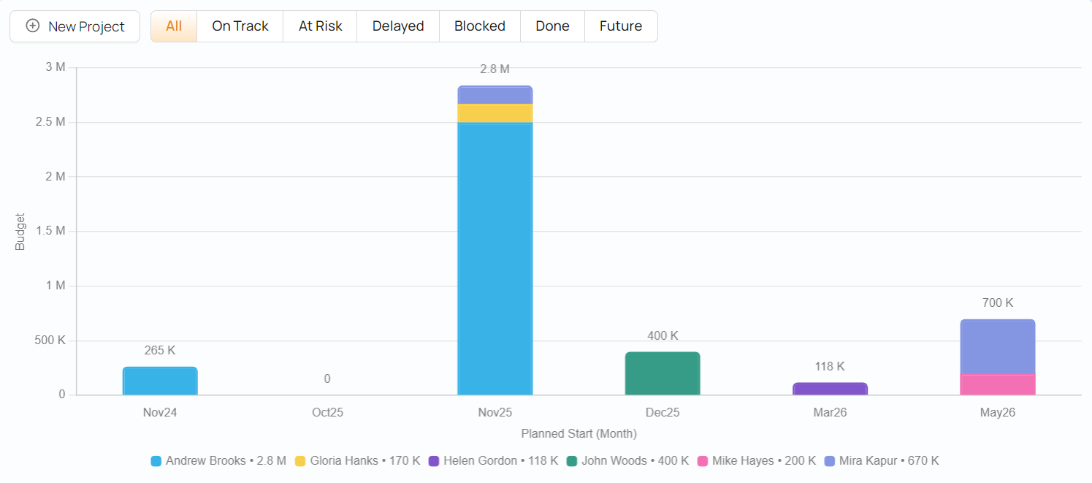
Task: Click the pink segment in May26 bar
Action: point(997,384)
